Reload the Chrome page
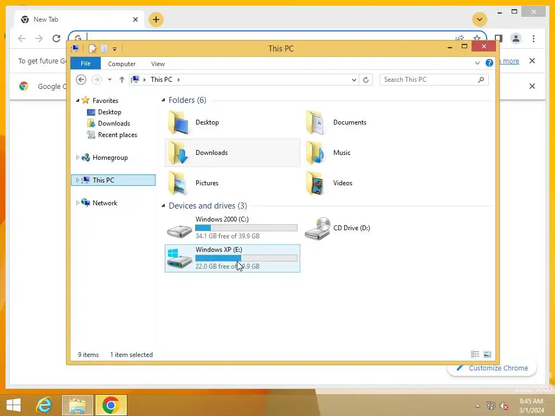The width and height of the screenshot is (555, 416). (56, 38)
